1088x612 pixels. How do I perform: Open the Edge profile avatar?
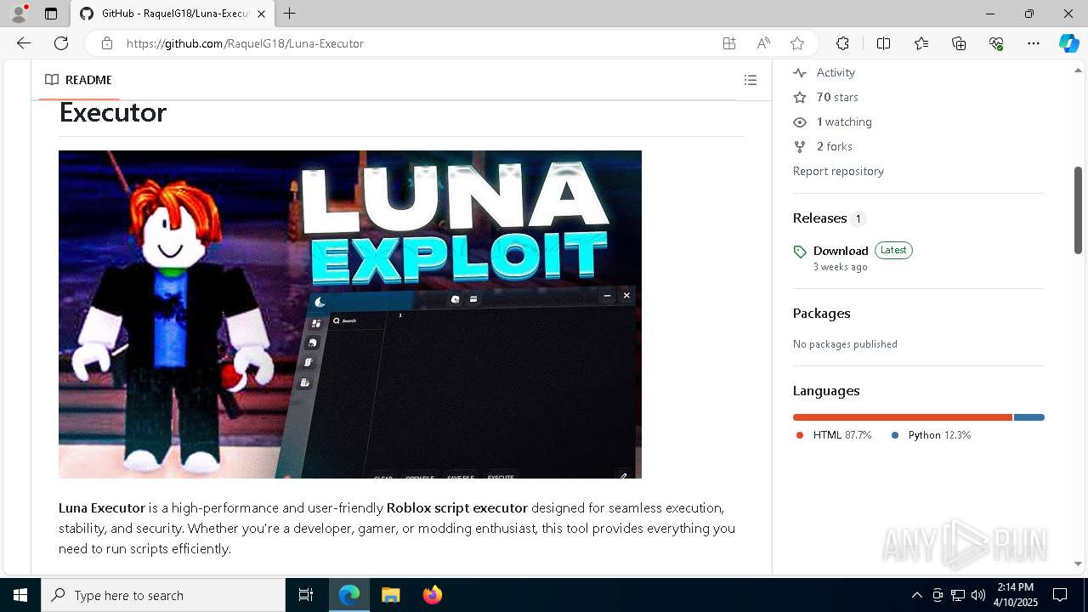[x=19, y=14]
